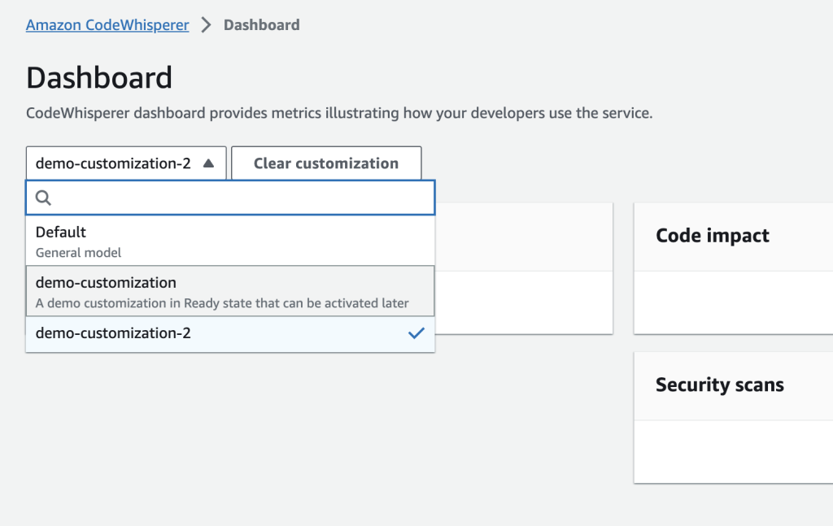Screen dimensions: 833x526
Task: Click the 'Ready state' customization description
Action: pyautogui.click(x=222, y=303)
